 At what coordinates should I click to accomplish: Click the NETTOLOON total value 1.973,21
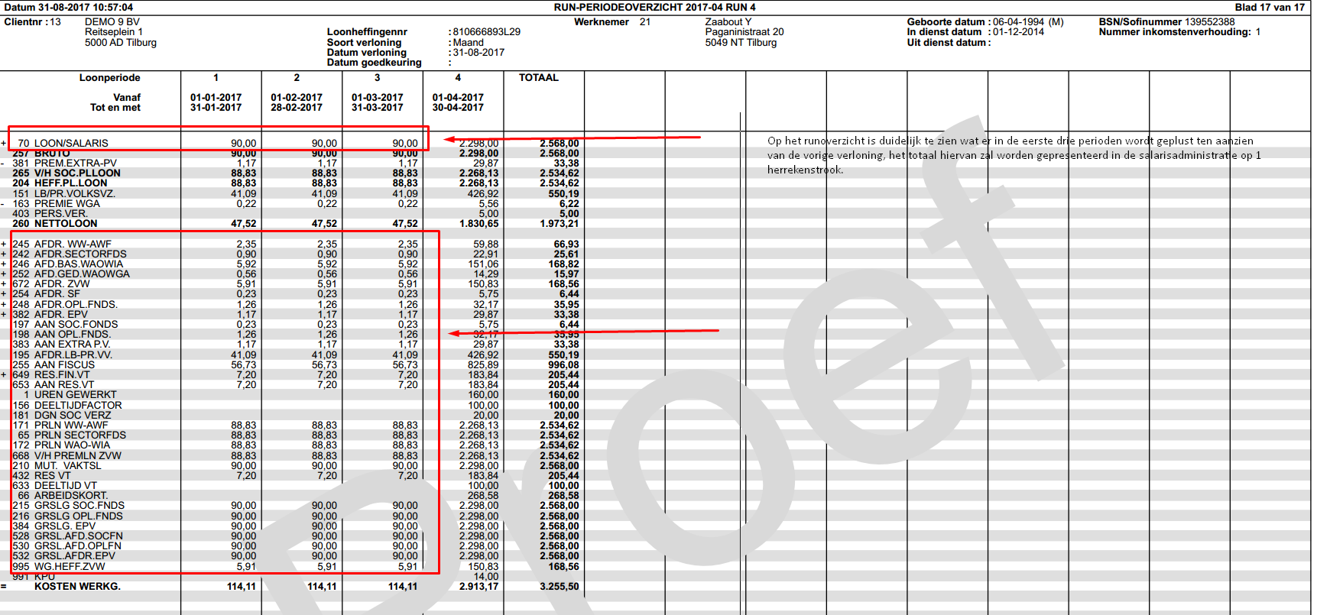point(559,224)
